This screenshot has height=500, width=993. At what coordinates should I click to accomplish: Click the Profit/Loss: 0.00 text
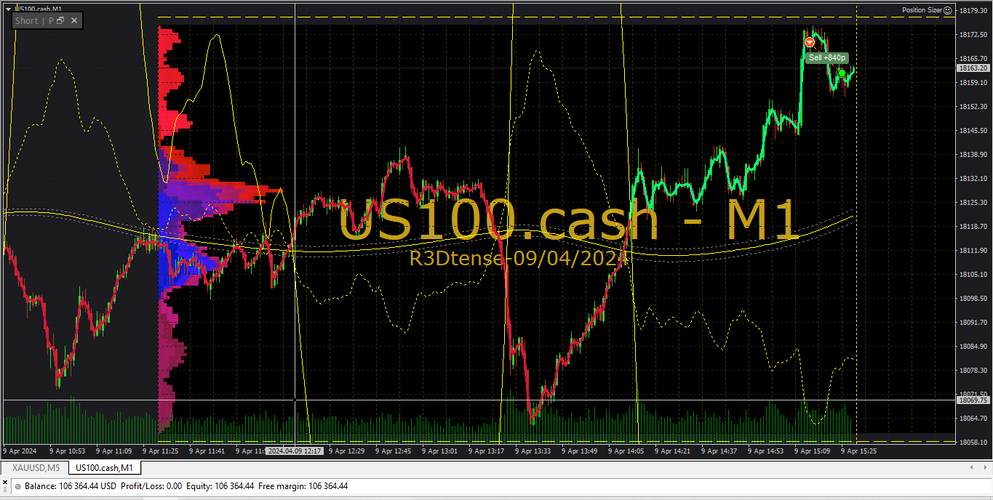pyautogui.click(x=151, y=486)
